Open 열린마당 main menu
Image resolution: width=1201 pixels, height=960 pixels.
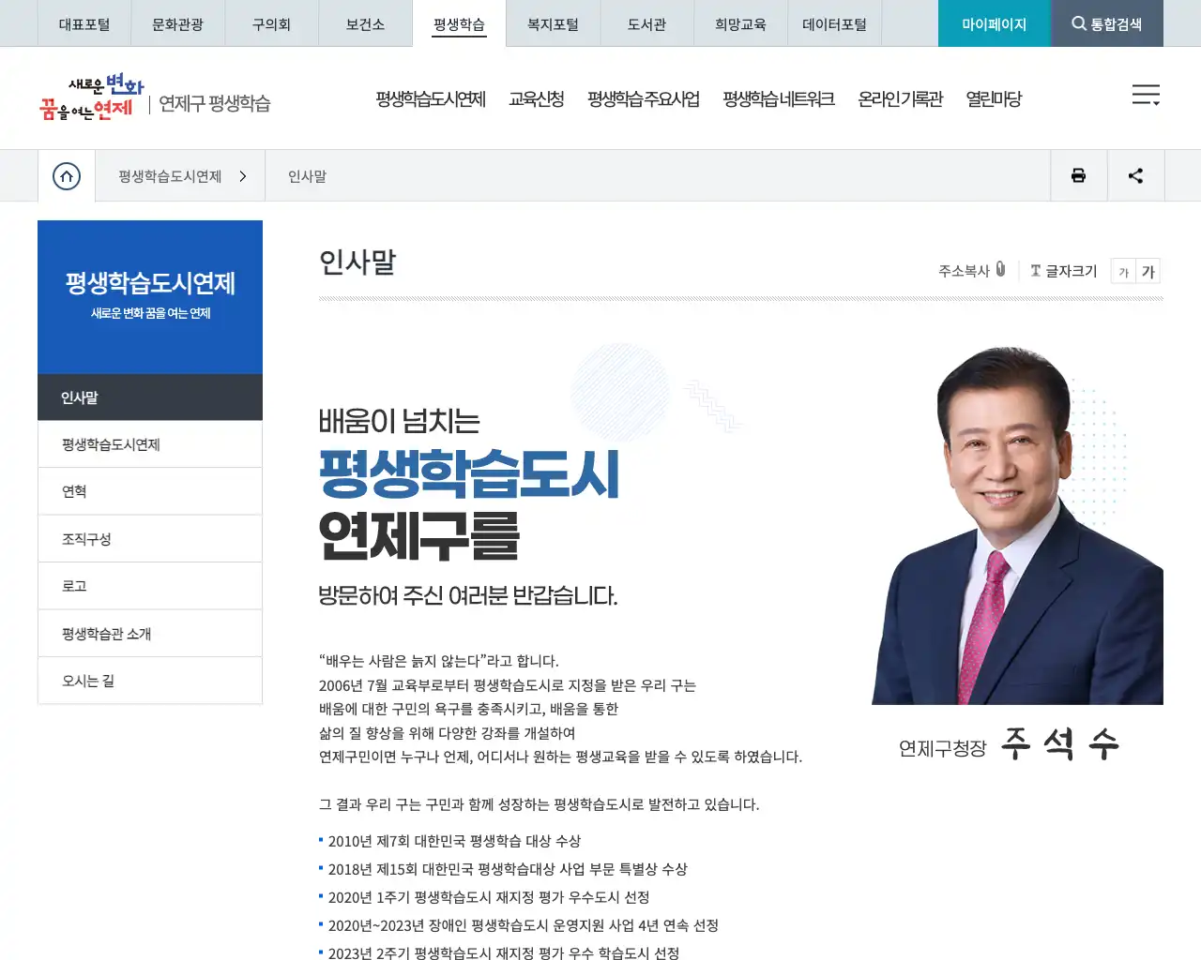[x=994, y=98]
